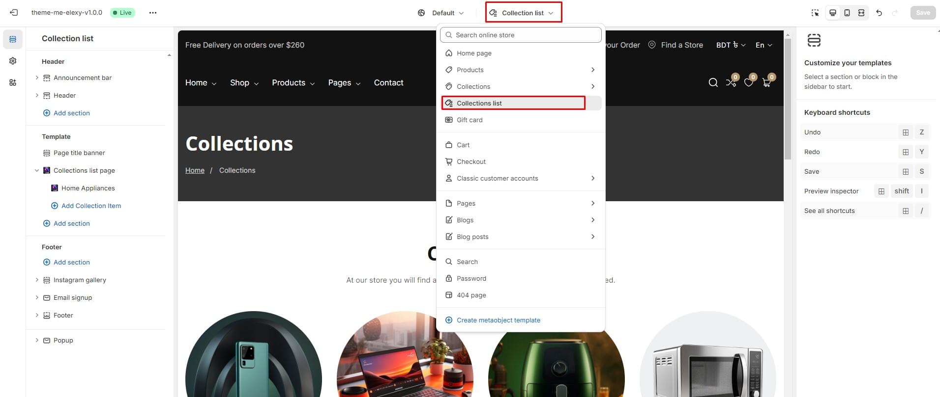Viewport: 940px width, 397px height.
Task: Click the preview vertical scrollbar
Action: (788, 98)
